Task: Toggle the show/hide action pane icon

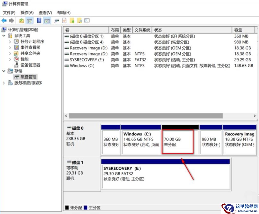Action: 47,21
